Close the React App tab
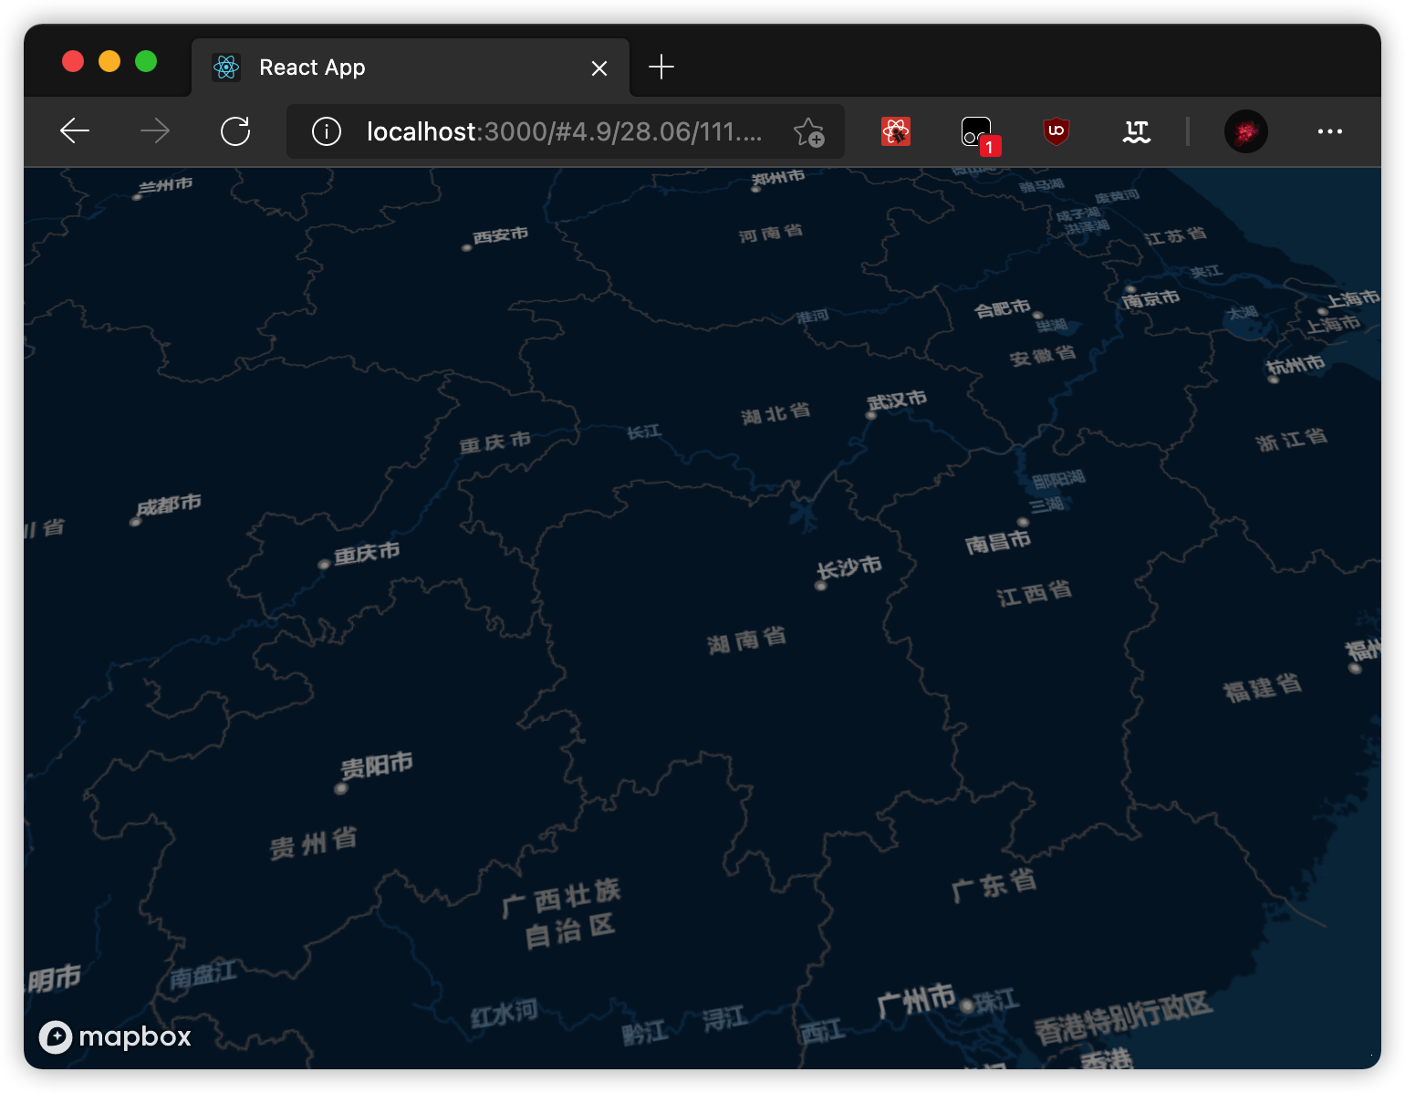The height and width of the screenshot is (1093, 1405). pos(599,68)
